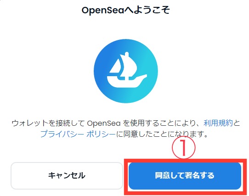
Task: Dismiss the welcome dialog with キャンセル
Action: point(67,176)
